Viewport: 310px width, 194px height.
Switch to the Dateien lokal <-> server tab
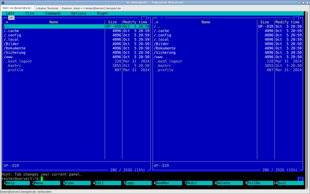[x=91, y=8]
